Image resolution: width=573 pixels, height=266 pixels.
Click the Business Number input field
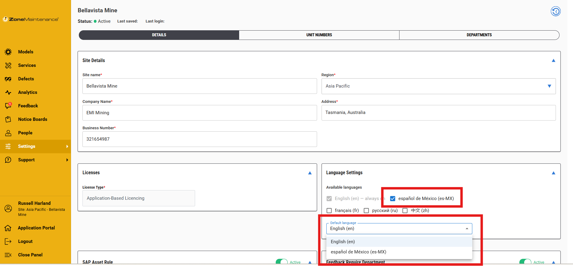pos(200,139)
